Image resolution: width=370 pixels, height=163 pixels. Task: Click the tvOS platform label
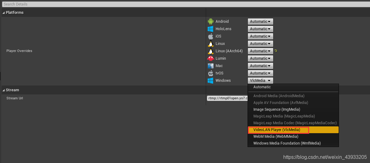[220, 73]
